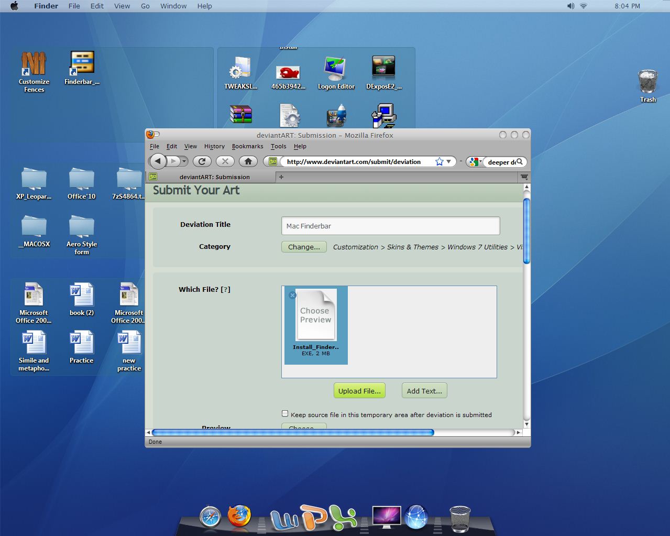The width and height of the screenshot is (670, 536).
Task: Go back with Firefox back arrow
Action: click(x=158, y=161)
